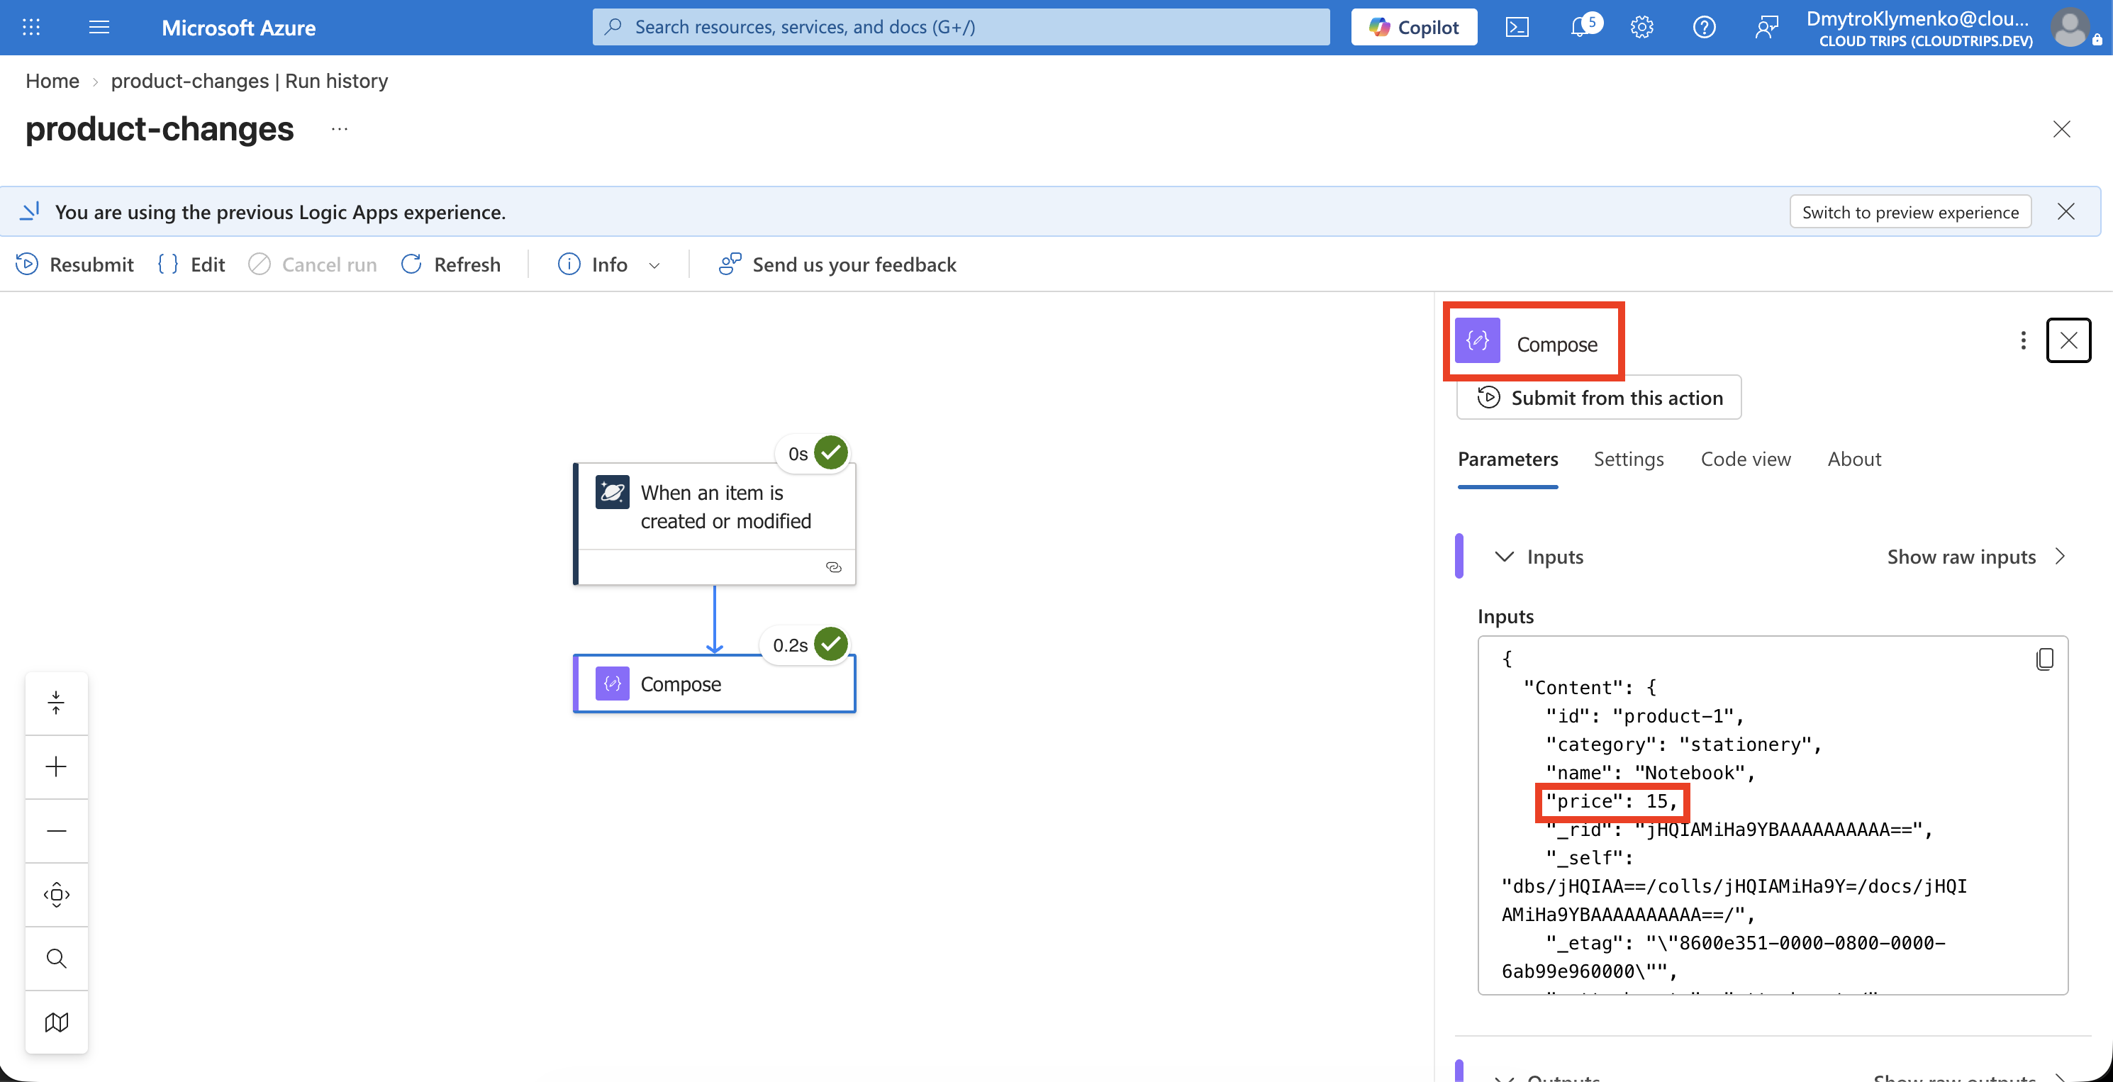Switch to the Parameters tab
This screenshot has width=2113, height=1082.
pos(1507,459)
